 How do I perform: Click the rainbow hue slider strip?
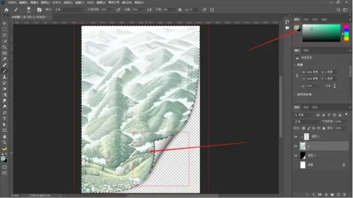[347, 33]
